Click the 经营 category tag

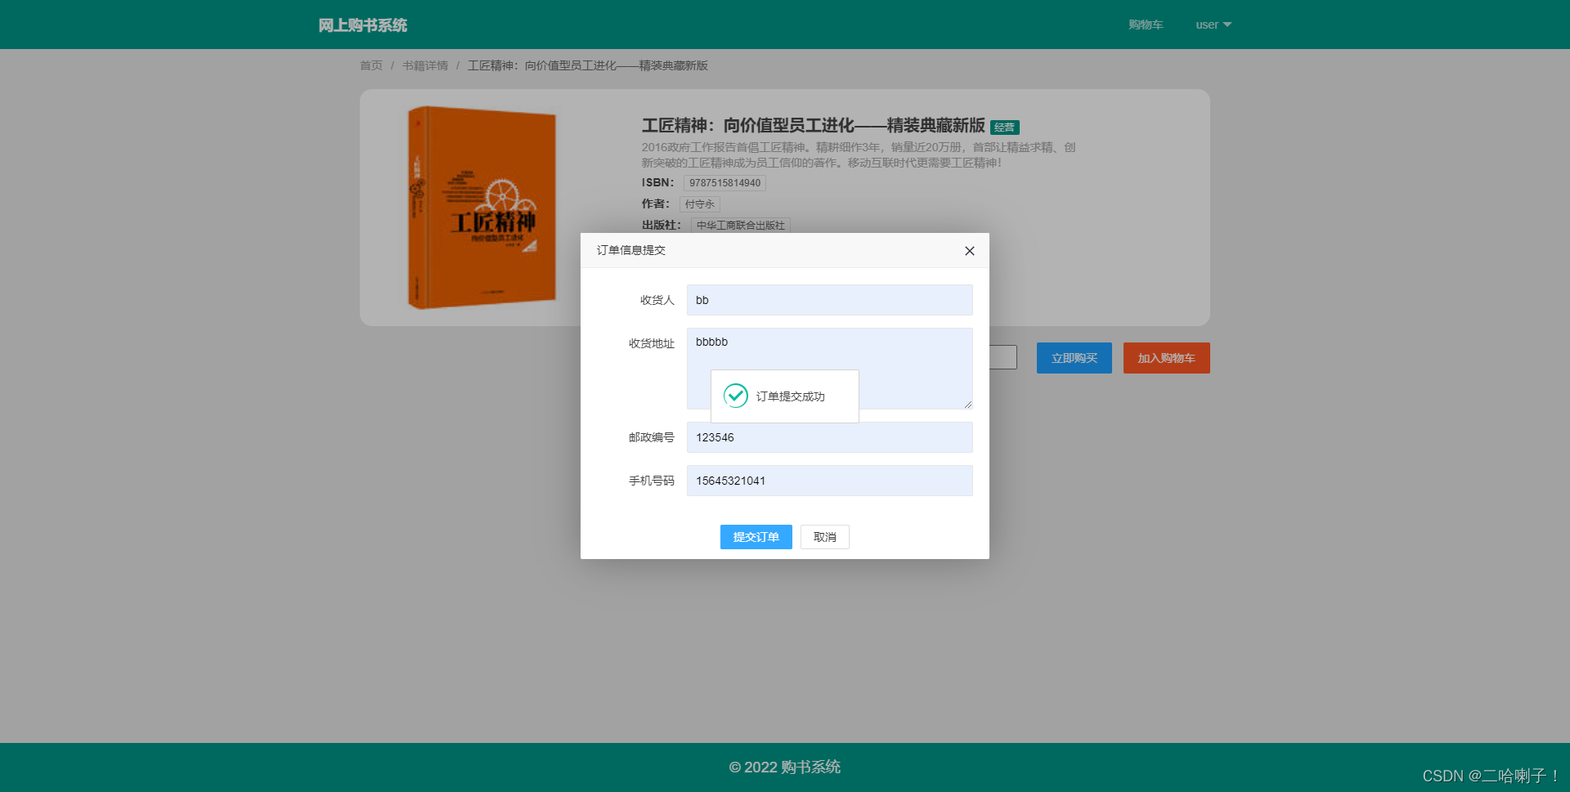tap(1005, 128)
